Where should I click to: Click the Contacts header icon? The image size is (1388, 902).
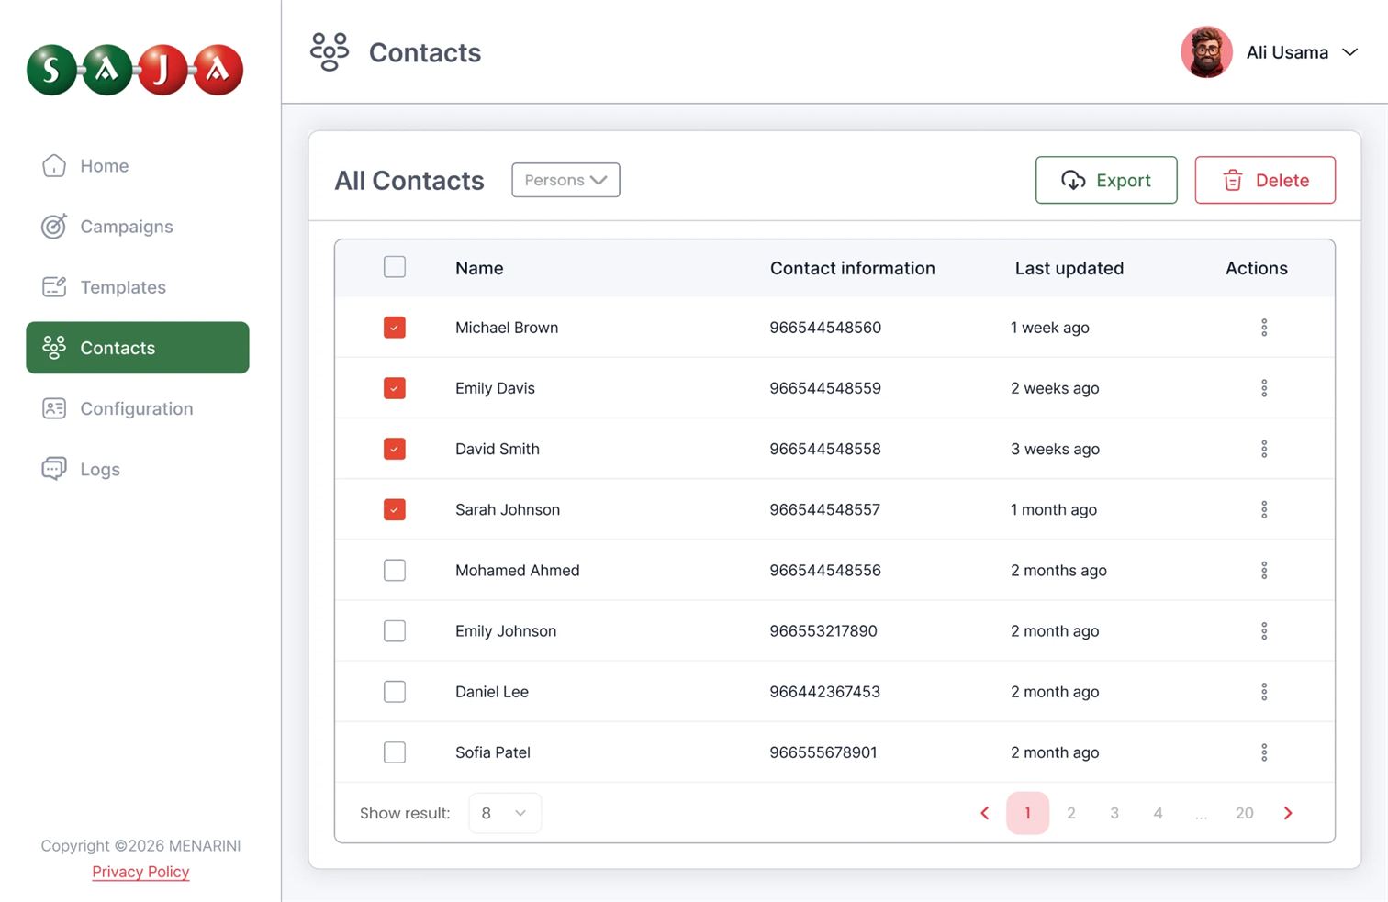(x=330, y=52)
